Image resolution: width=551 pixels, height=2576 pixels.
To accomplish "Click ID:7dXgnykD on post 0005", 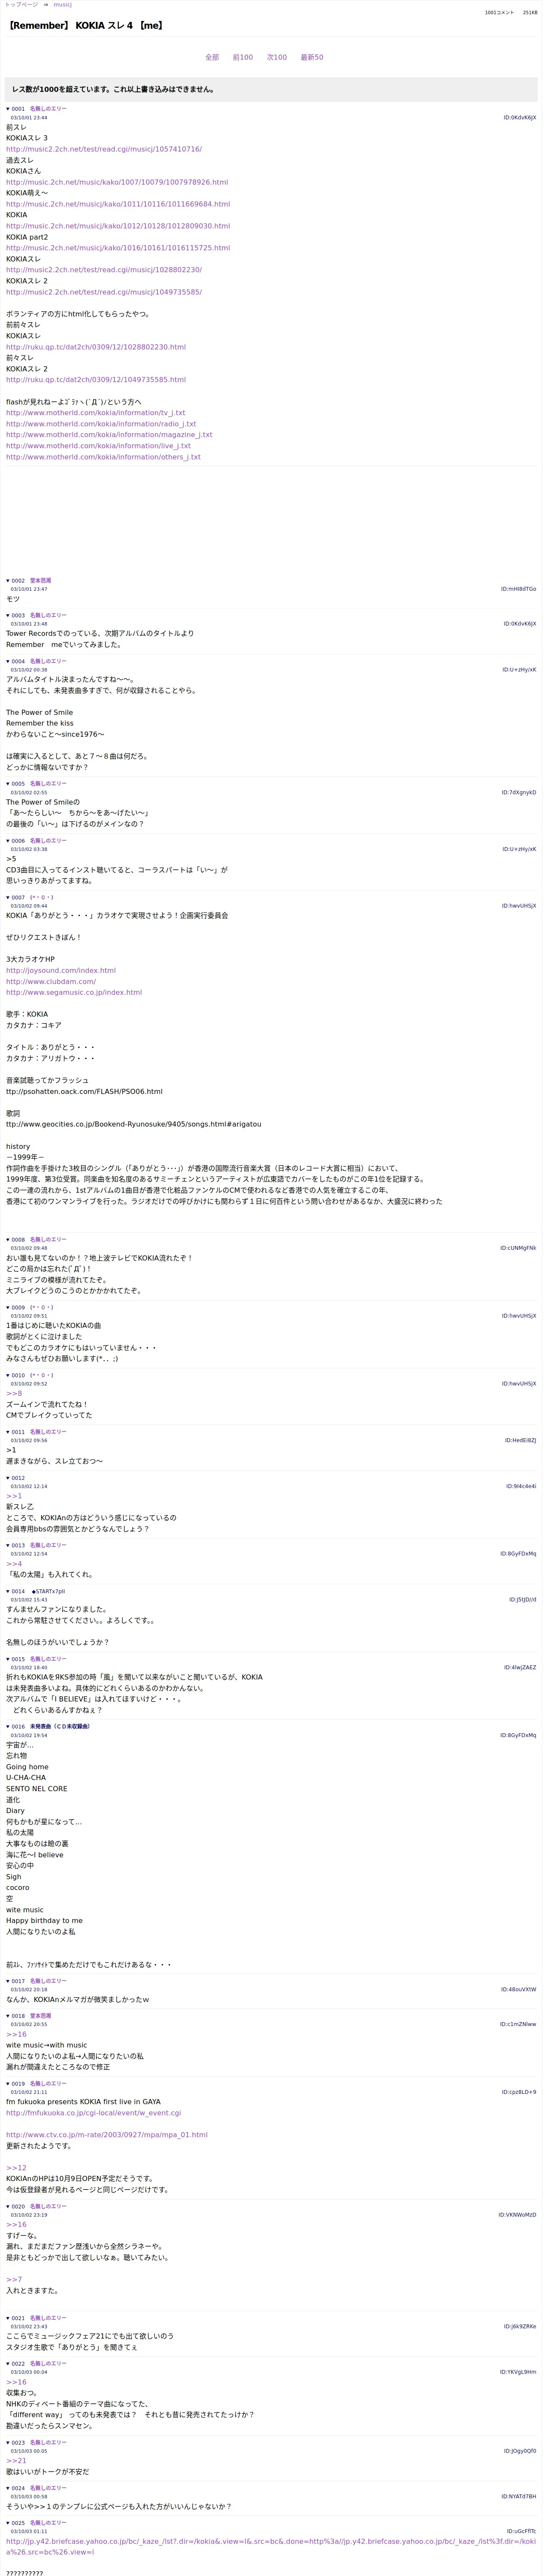I will [x=519, y=793].
